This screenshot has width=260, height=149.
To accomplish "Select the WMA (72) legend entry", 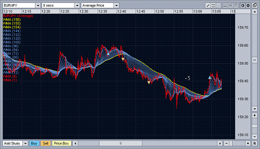I will pyautogui.click(x=11, y=54).
